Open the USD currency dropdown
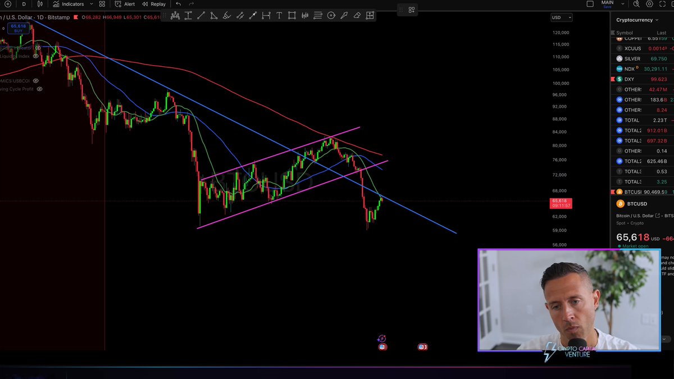The image size is (674, 379). (561, 17)
